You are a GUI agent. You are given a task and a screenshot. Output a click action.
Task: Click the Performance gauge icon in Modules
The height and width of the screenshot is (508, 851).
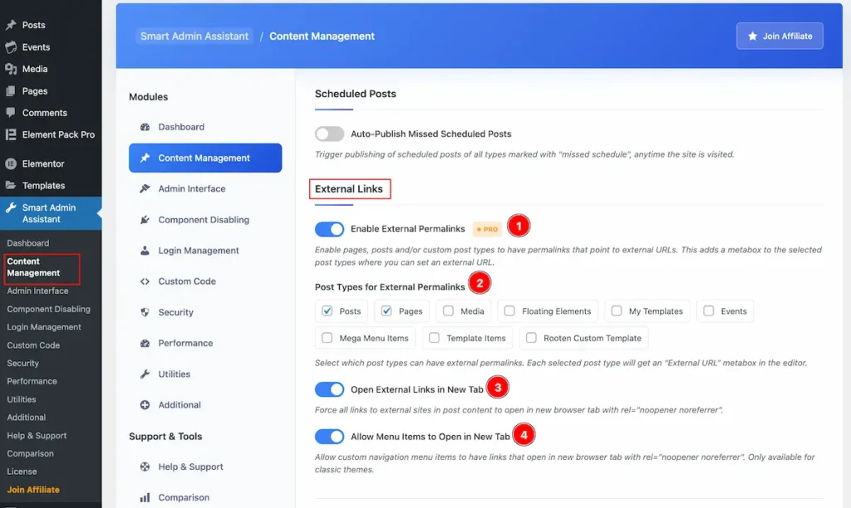point(145,343)
